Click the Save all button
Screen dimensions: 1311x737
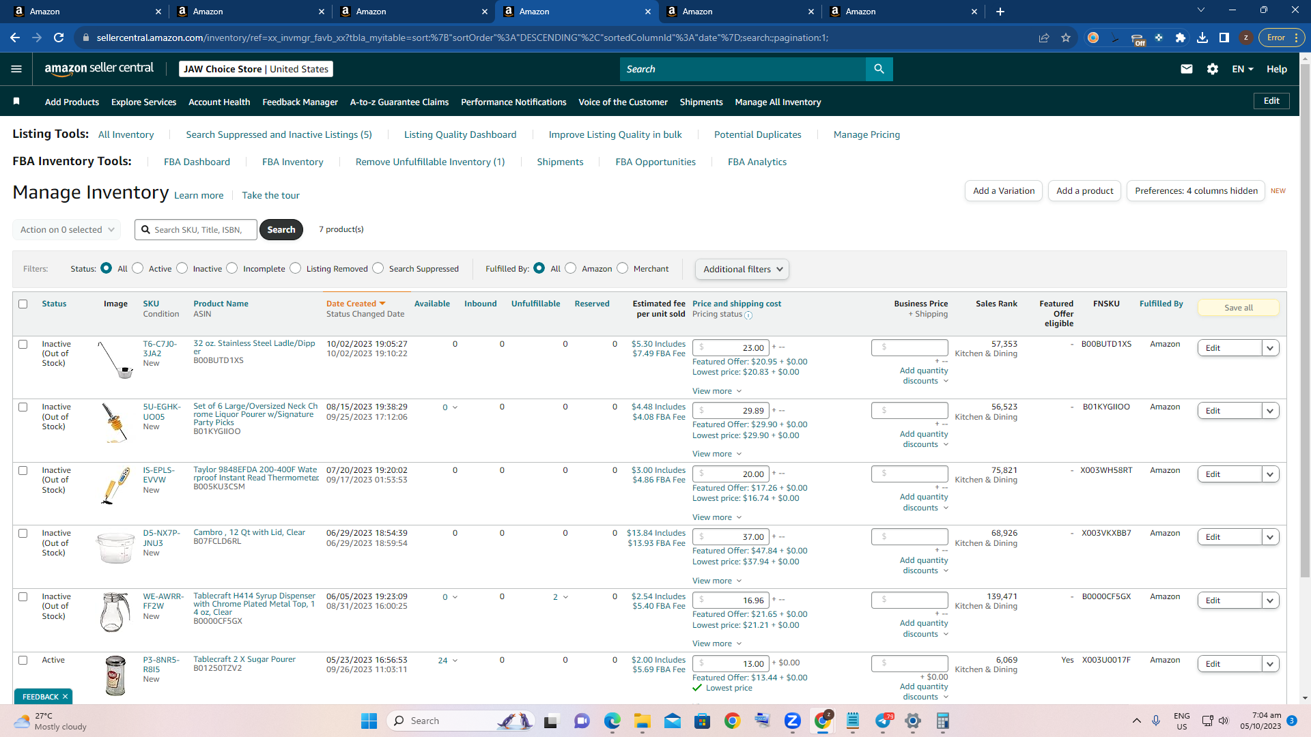point(1239,308)
